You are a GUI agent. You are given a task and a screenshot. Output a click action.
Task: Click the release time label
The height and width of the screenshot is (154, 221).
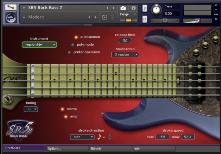pos(125,35)
